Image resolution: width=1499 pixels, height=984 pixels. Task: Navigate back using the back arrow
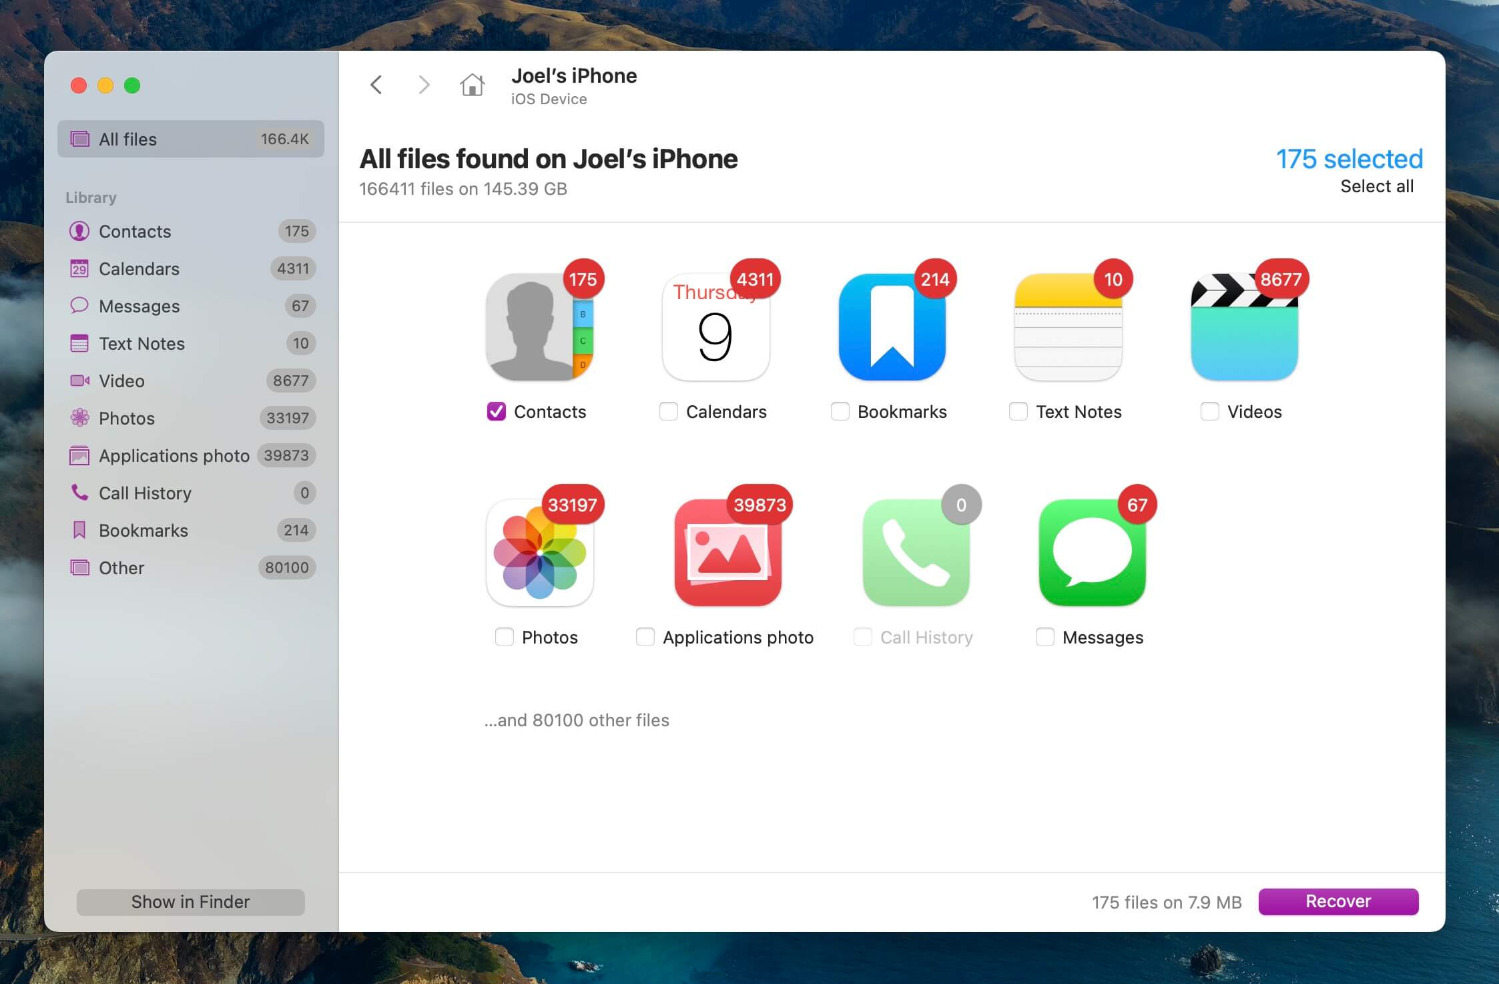[378, 85]
